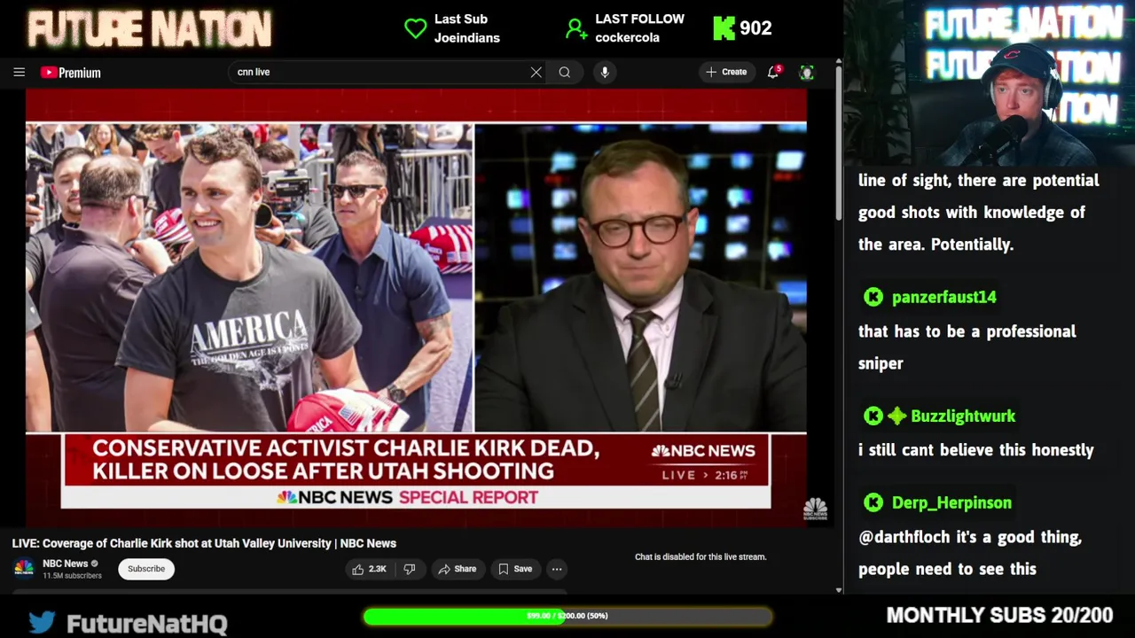1135x638 pixels.
Task: Click the FUTURE NATION stream logo
Action: click(x=149, y=28)
